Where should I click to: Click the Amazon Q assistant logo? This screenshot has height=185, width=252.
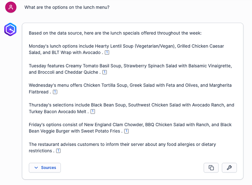10,29
